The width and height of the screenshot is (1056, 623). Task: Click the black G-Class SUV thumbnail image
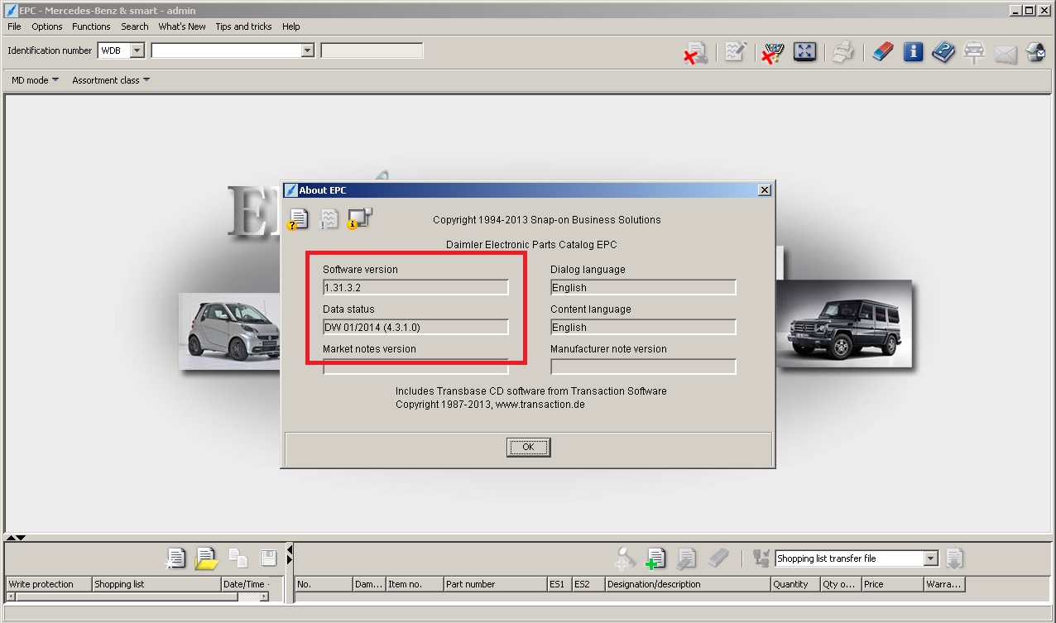click(x=843, y=323)
